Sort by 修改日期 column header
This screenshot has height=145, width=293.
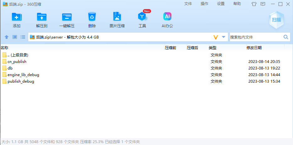click(254, 48)
